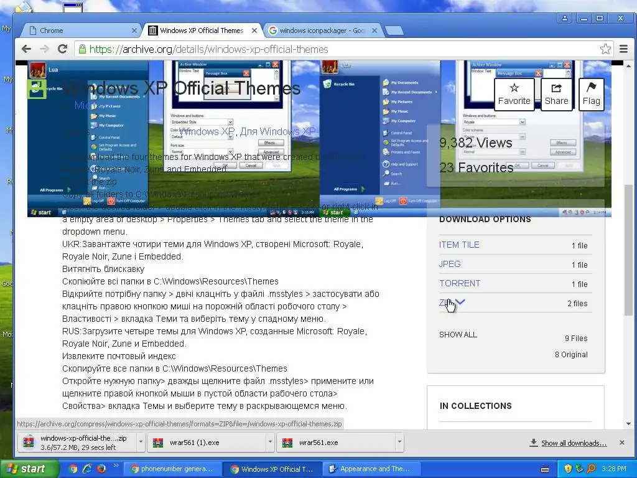This screenshot has height=478, width=637.
Task: Click the 8 Original files text
Action: [571, 354]
